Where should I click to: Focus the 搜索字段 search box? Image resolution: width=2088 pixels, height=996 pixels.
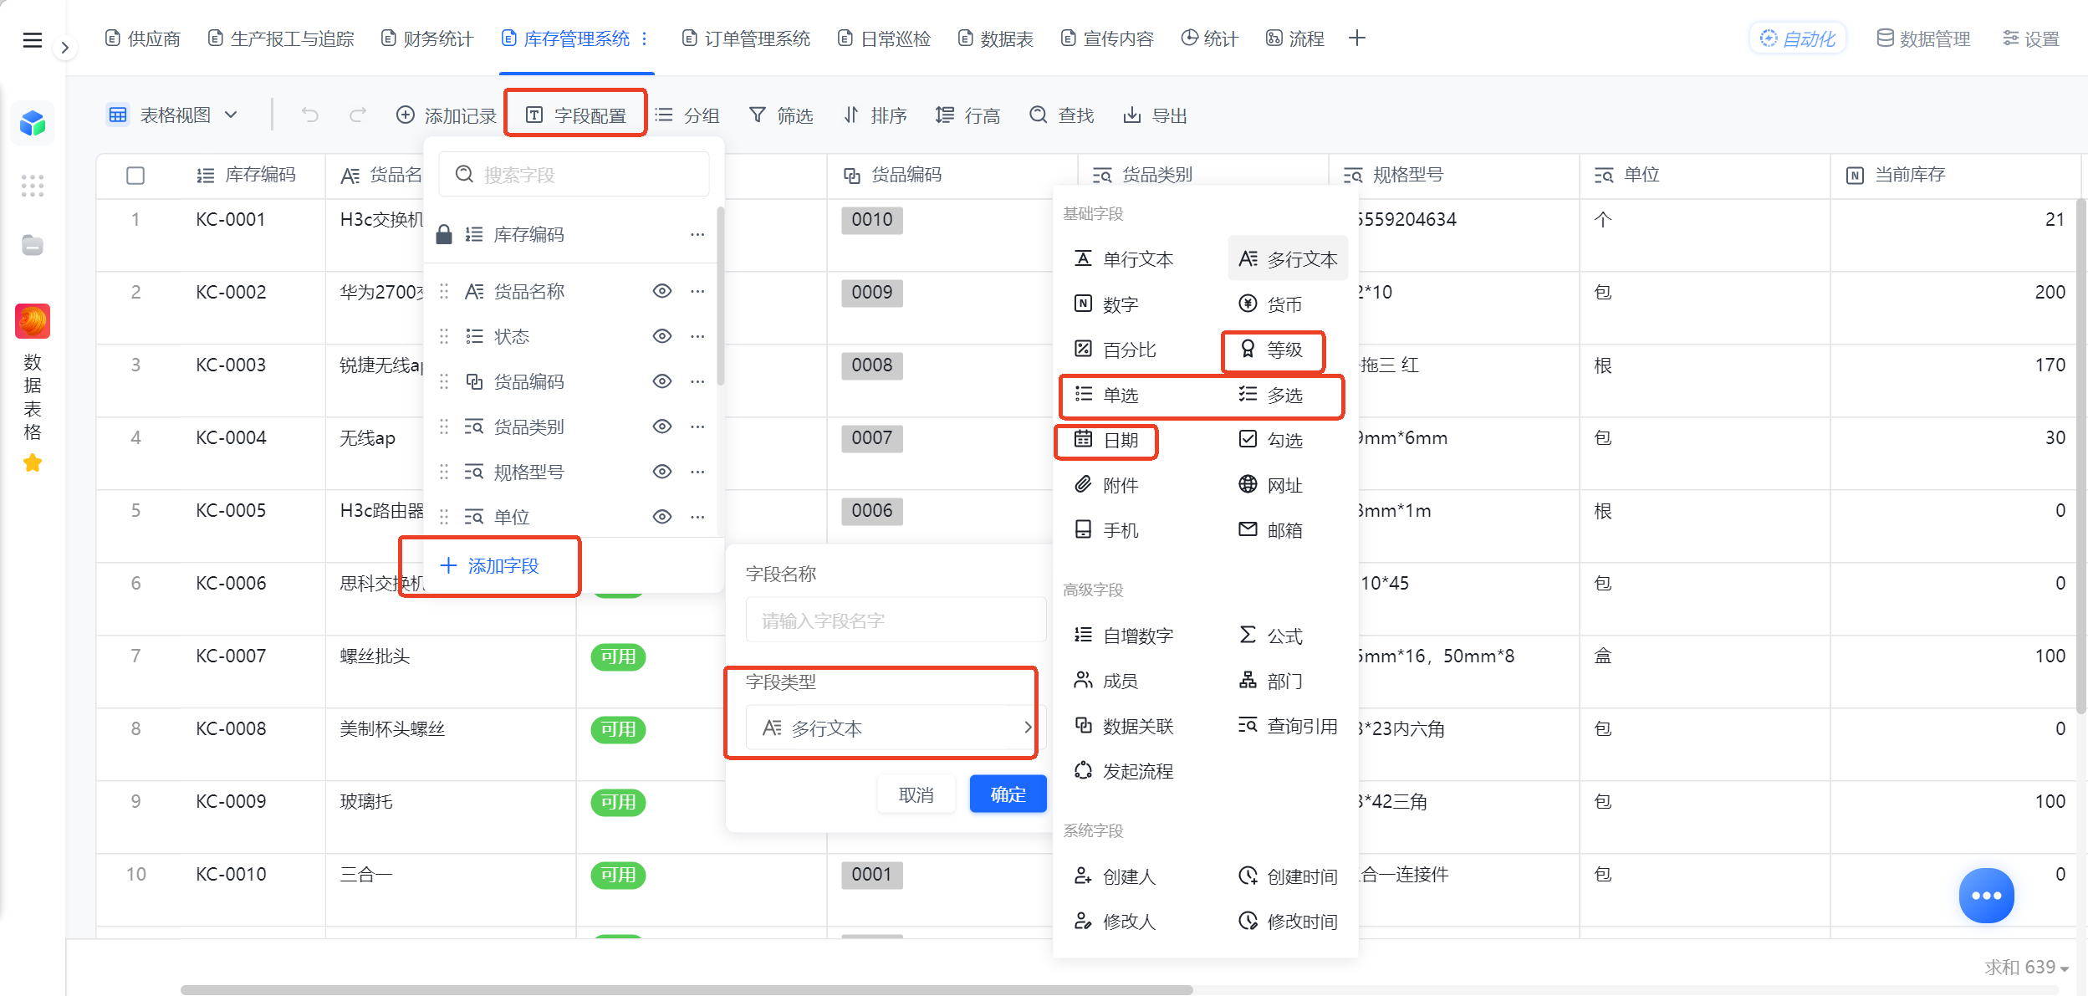(574, 174)
